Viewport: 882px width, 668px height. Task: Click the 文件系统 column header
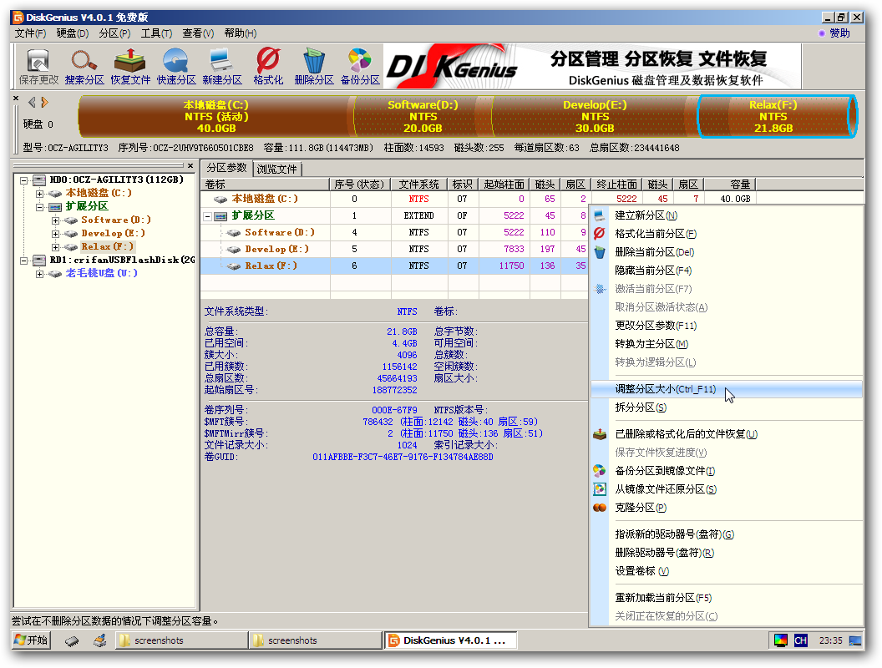pos(419,185)
